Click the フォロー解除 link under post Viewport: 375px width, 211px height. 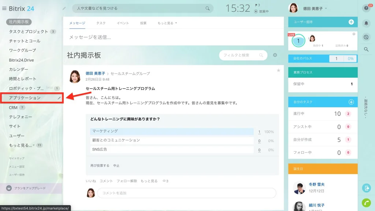pyautogui.click(x=127, y=181)
